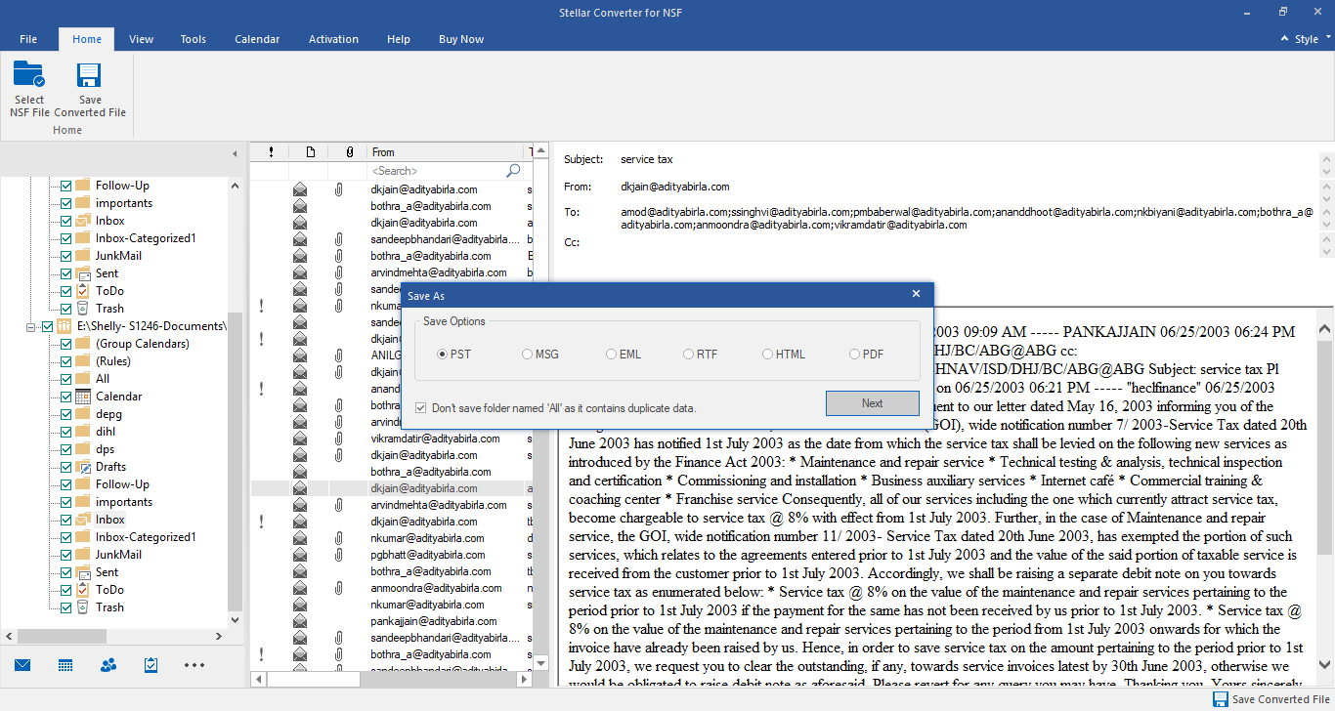The width and height of the screenshot is (1335, 711).
Task: Click the highlighted Inbox folder in the tree
Action: pos(110,520)
